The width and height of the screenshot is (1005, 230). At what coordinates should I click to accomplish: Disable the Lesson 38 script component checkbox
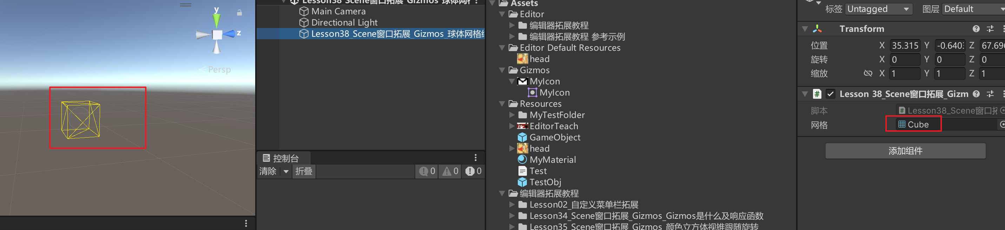830,94
